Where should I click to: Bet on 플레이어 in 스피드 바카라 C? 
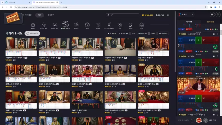point(189,40)
